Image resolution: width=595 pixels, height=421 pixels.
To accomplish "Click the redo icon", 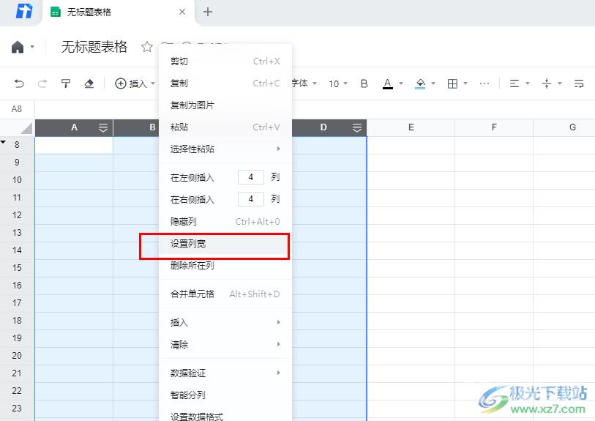I will 42,83.
